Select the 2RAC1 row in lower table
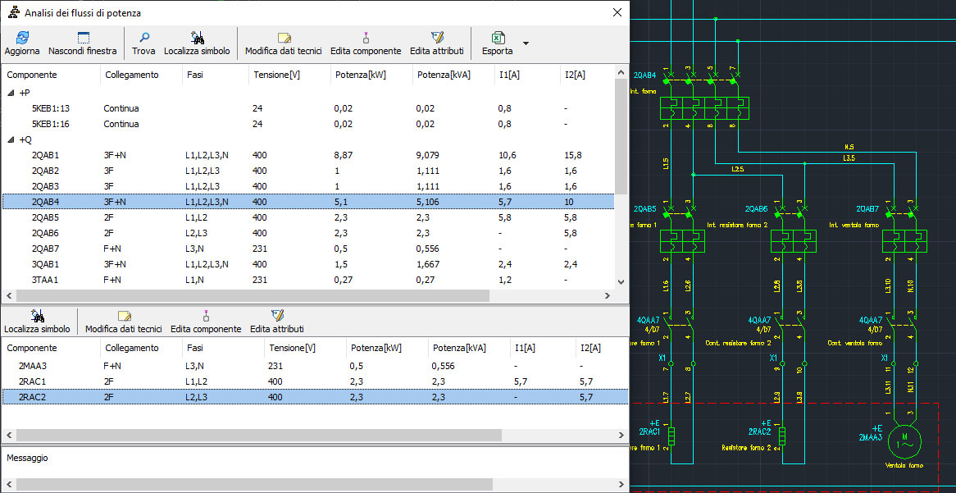 point(33,381)
